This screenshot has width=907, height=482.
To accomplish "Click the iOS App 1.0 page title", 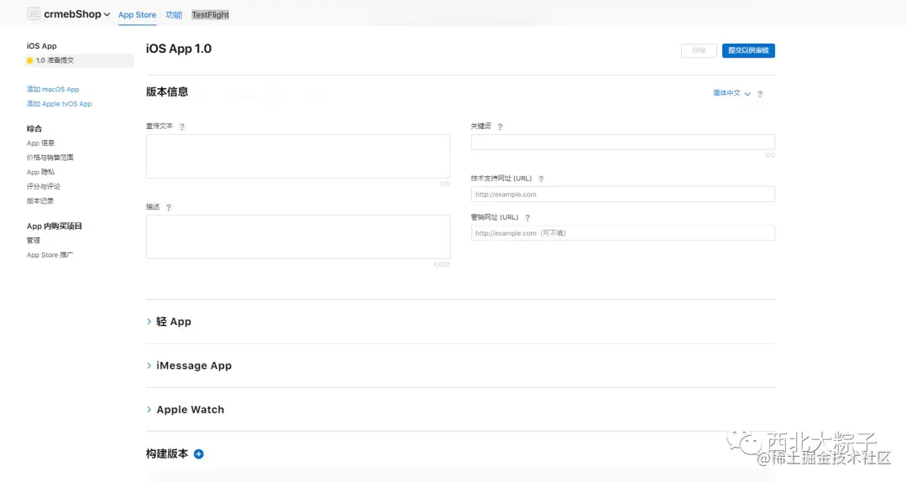I will pyautogui.click(x=179, y=49).
